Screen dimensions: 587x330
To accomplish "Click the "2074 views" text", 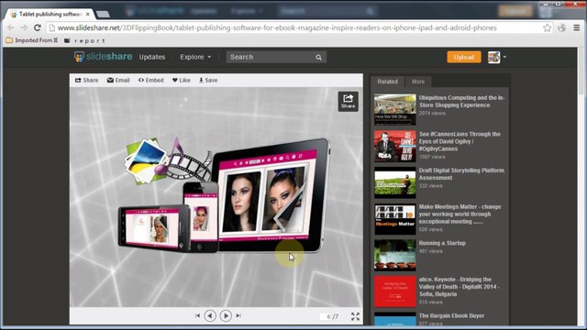I will (432, 113).
